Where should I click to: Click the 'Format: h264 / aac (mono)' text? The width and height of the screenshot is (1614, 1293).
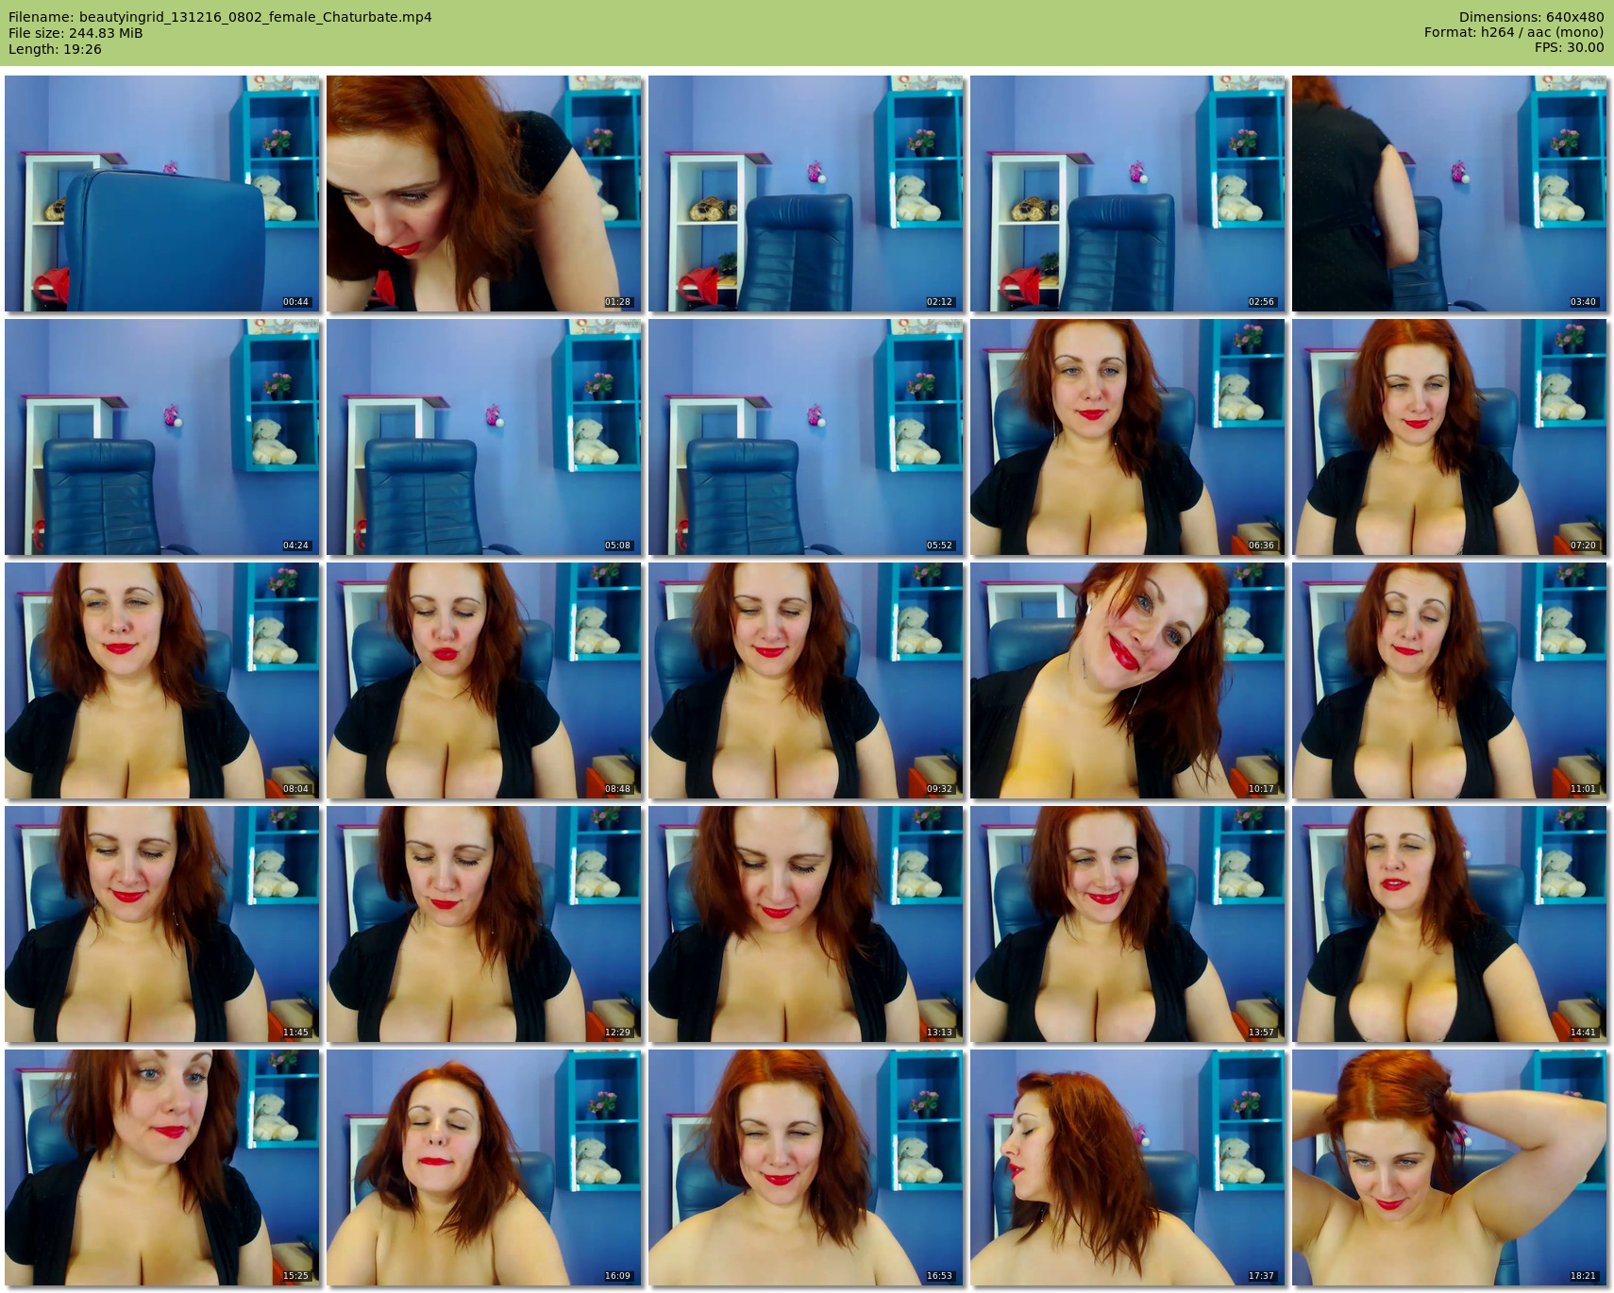1514,32
